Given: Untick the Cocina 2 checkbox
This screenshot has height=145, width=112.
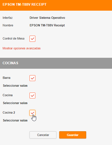Looking at the screenshot, I should pos(32,113).
